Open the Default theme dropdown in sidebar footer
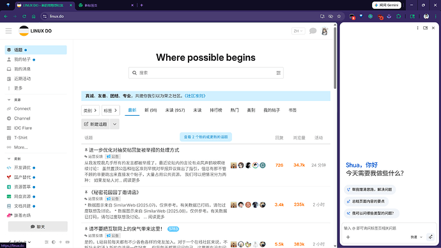Image resolution: width=441 pixels, height=248 pixels. pyautogui.click(x=19, y=242)
